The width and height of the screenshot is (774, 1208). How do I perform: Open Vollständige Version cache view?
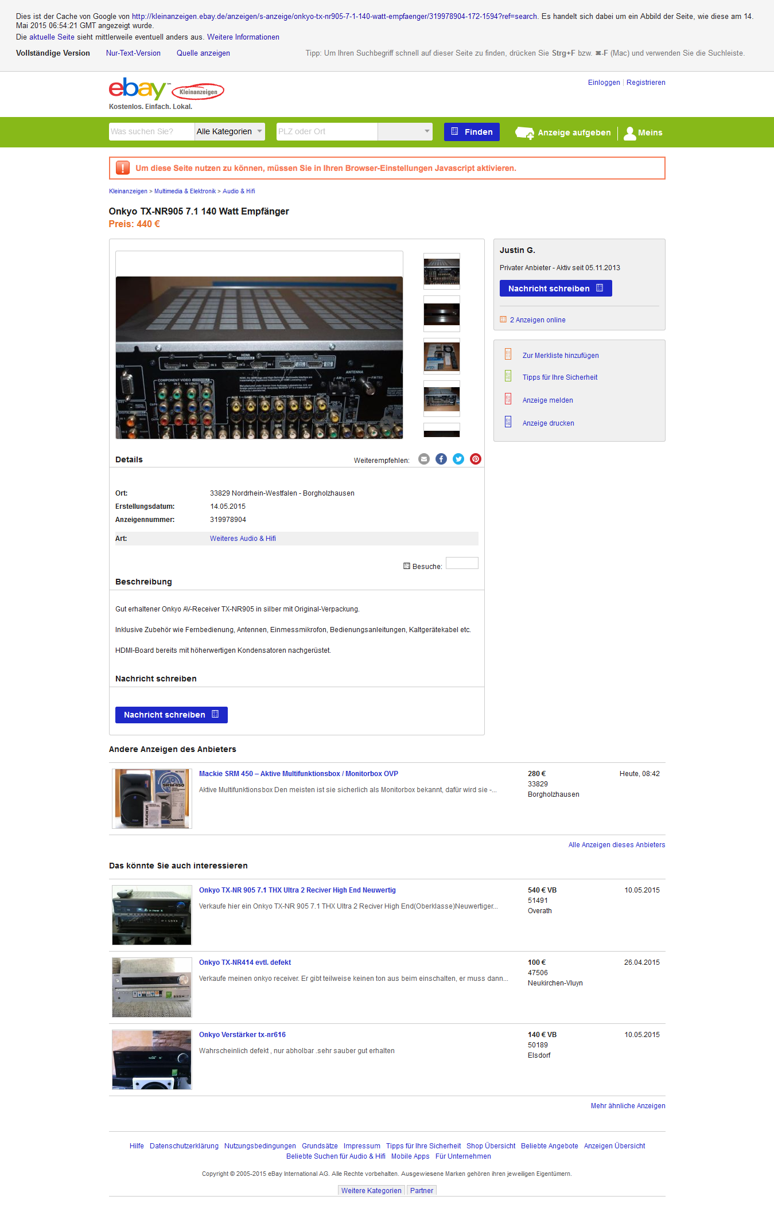coord(53,53)
